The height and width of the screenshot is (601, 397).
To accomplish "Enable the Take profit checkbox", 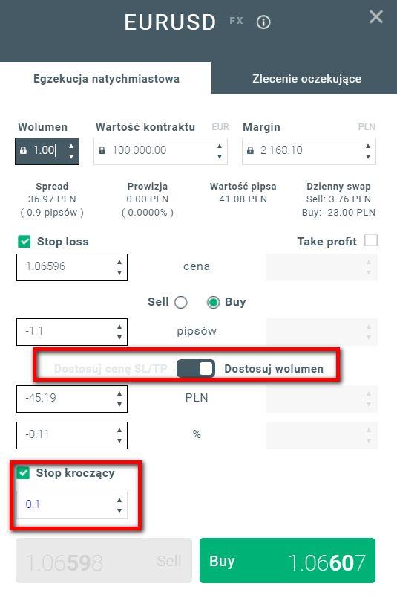I will 371,240.
